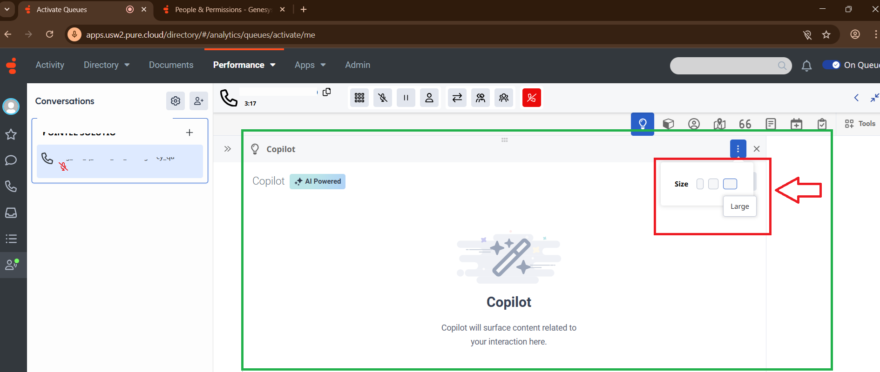Select the large panel size option

[730, 184]
